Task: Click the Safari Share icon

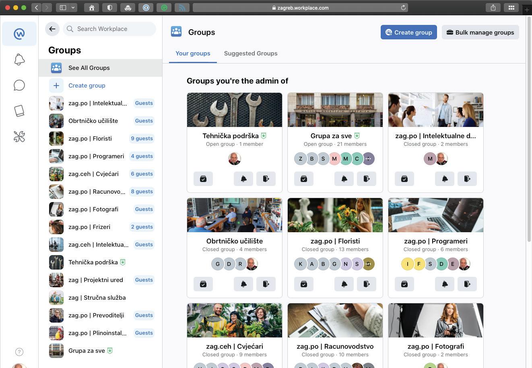Action: (x=493, y=8)
